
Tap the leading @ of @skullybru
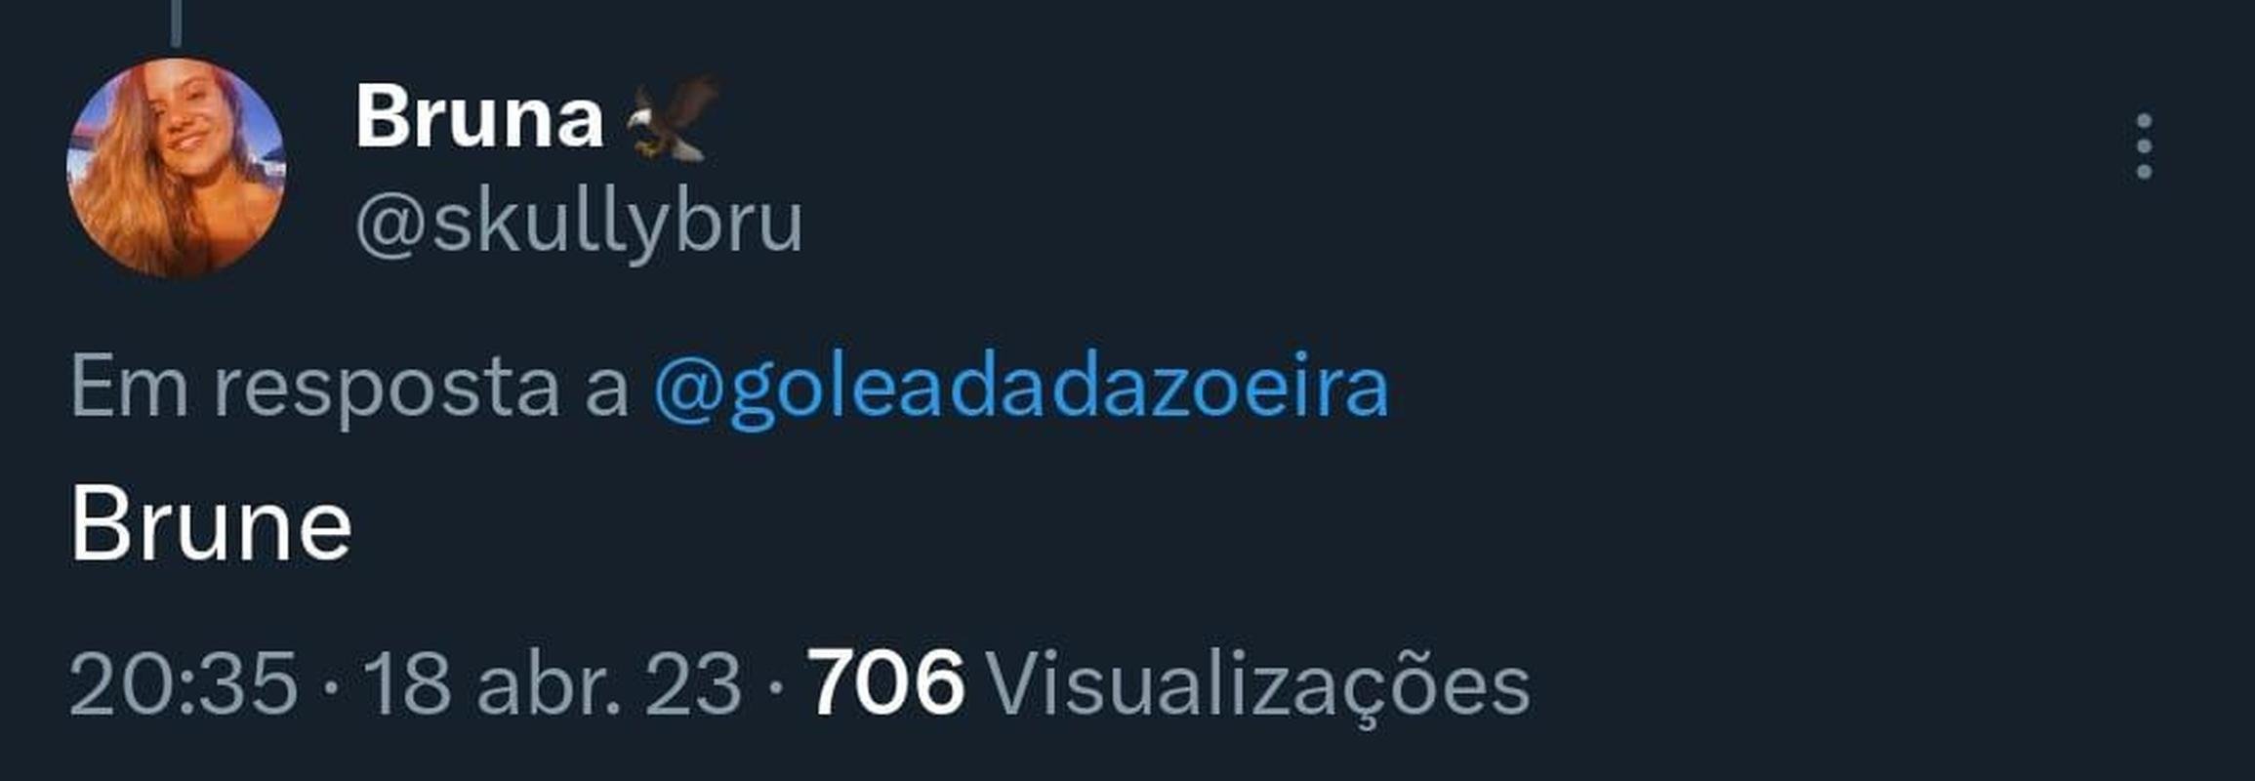390,226
